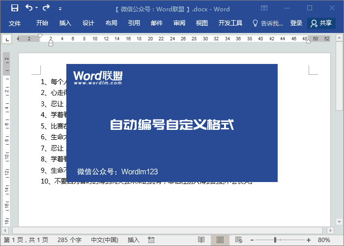Click vertical scrollbar up arrow
This screenshot has width=344, height=246.
(339, 37)
